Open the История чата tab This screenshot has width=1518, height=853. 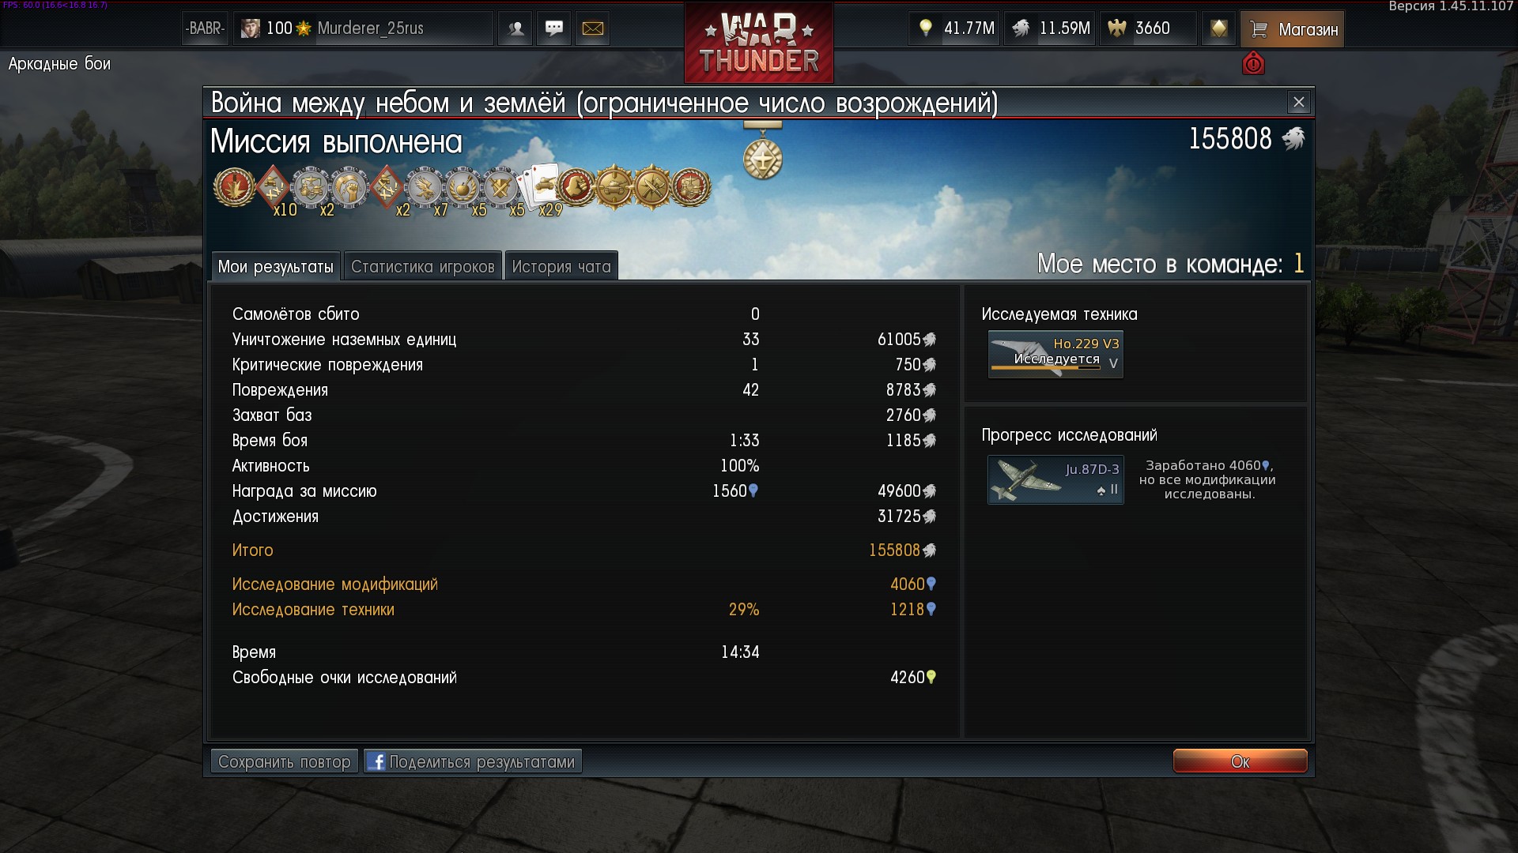coord(561,266)
